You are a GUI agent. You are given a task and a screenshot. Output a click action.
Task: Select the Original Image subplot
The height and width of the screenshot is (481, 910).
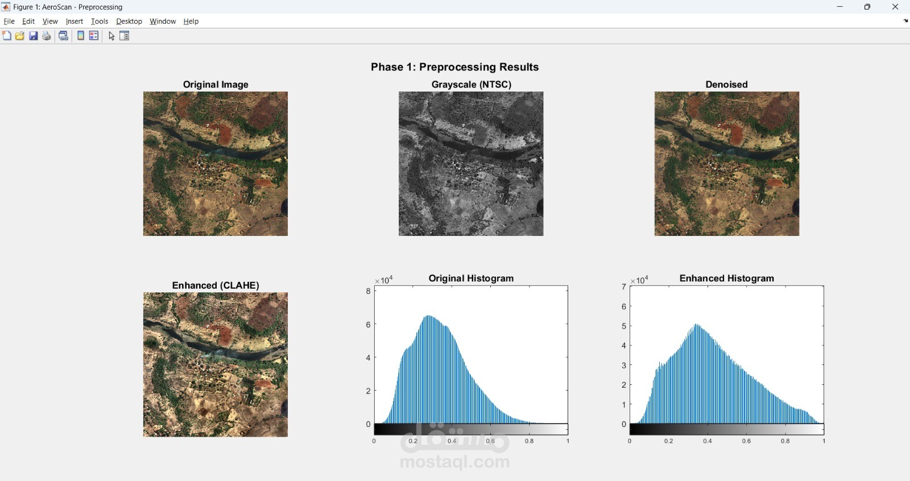tap(216, 164)
